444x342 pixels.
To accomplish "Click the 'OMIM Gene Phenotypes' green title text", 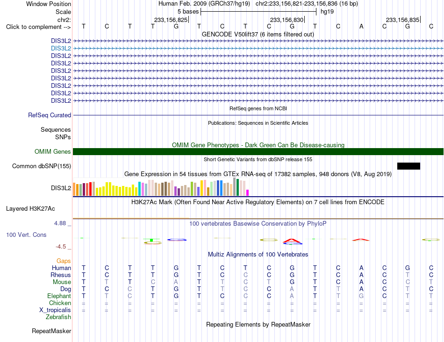I will click(258, 145).
